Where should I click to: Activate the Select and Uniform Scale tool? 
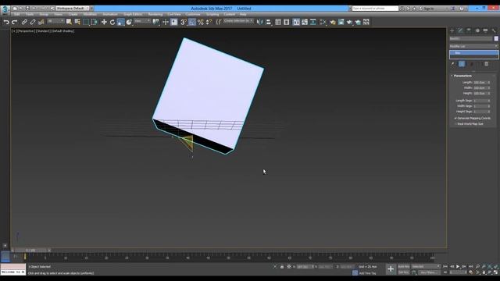[x=120, y=22]
